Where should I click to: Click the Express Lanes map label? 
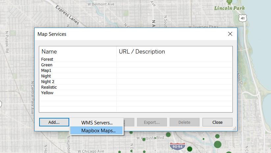(68, 15)
